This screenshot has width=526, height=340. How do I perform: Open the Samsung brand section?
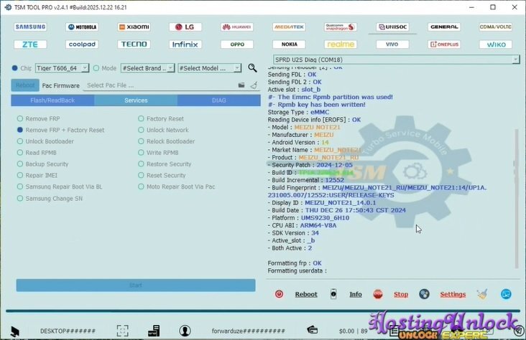[x=30, y=27]
